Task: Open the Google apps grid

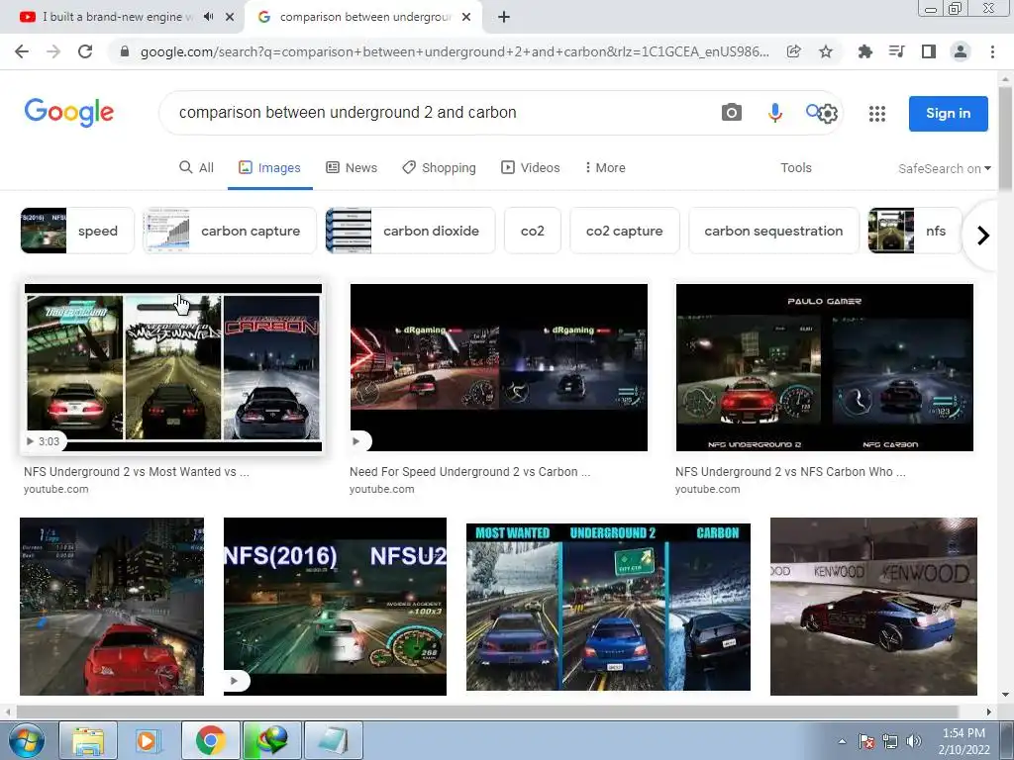Action: tap(877, 114)
